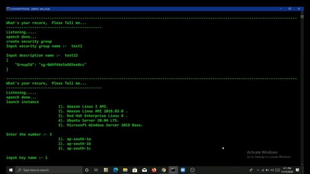Click '5). Microsoft Windows Server 2019 Base.' line
This screenshot has width=310, height=174.
point(100,125)
